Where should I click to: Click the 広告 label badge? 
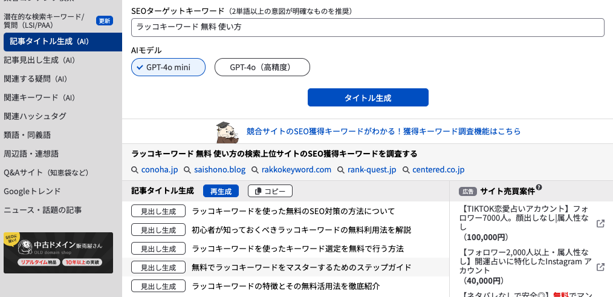(468, 192)
